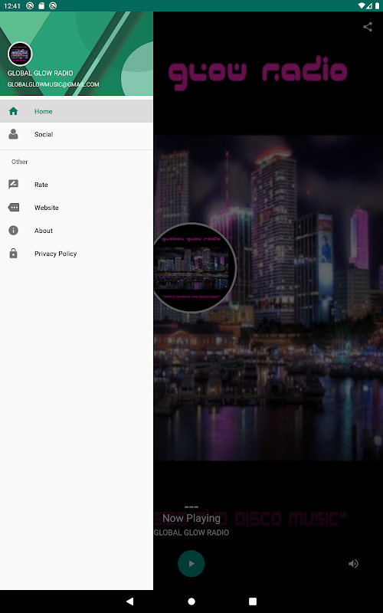Open the Website menu entry
The image size is (383, 613).
[x=76, y=208]
